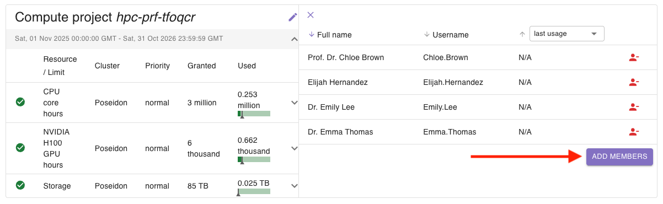Screen dimensions: 663x204
Task: Click green checkmark for Storage row
Action: click(x=20, y=185)
